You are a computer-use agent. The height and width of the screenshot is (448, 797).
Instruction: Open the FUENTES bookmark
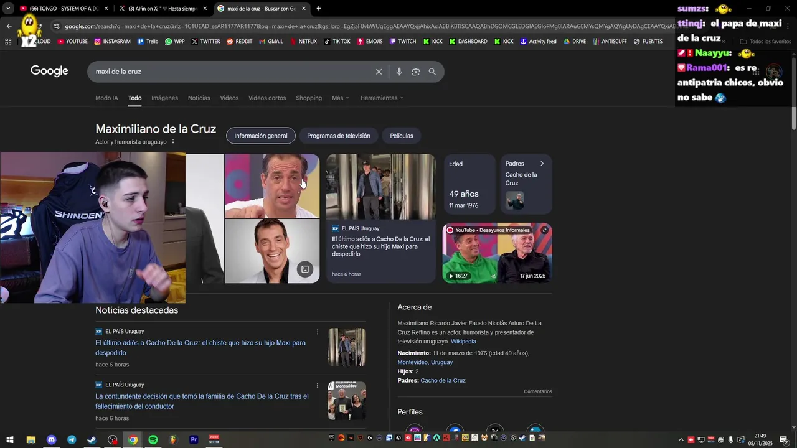[648, 42]
